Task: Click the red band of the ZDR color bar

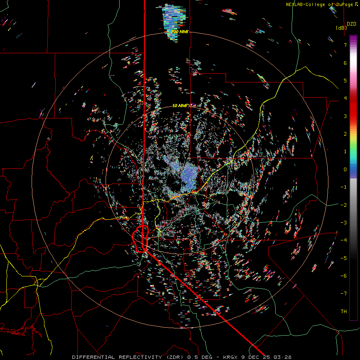Action: pos(353,108)
